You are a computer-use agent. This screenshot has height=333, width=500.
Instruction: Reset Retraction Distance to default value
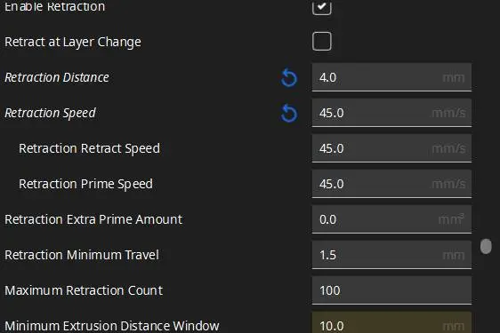coord(289,77)
